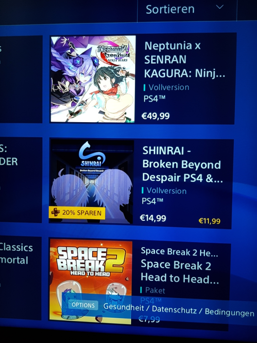Open SHINRAI Broken Beyond Despair cover thumbnail
Image resolution: width=257 pixels, height=343 pixels.
[92, 181]
